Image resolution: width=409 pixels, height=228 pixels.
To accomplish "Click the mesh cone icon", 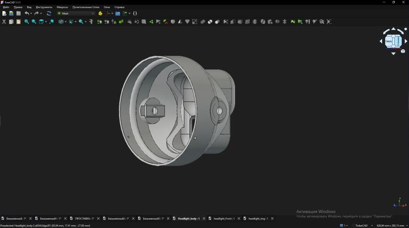I will 180,22.
